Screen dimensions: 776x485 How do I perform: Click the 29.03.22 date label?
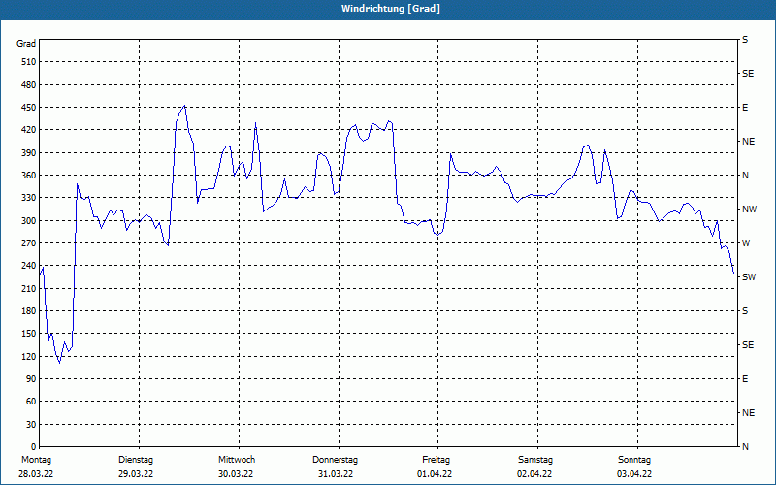[136, 474]
